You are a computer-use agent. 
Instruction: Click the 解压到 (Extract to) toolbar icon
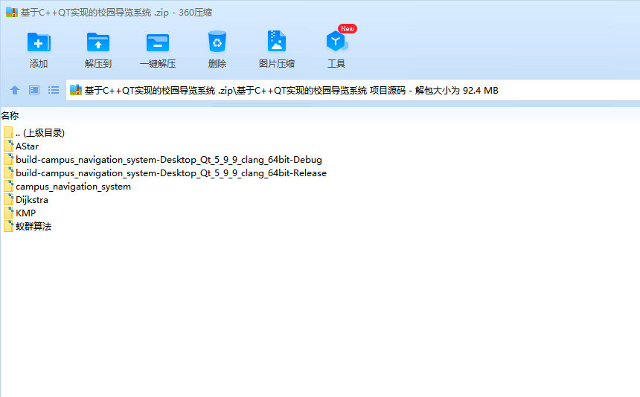[98, 42]
